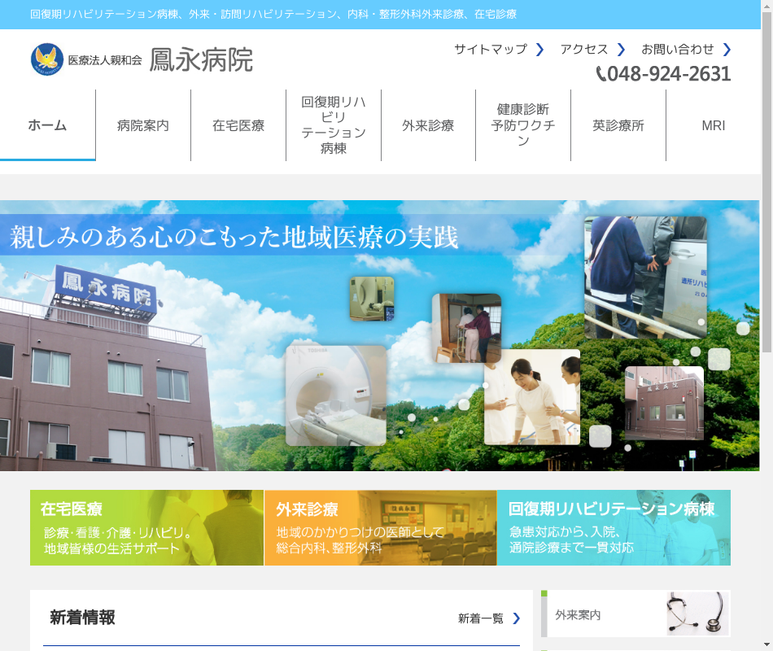Go to 外来診療 in the top menu
773x651 pixels.
428,125
